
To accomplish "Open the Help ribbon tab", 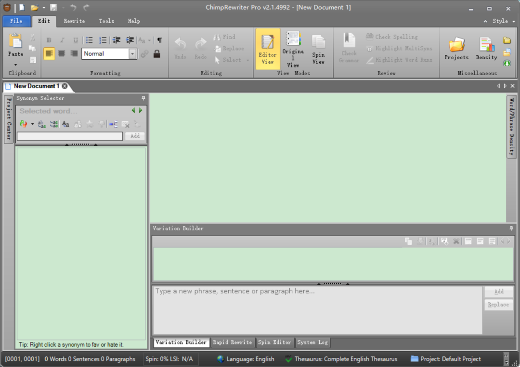I will [x=134, y=21].
